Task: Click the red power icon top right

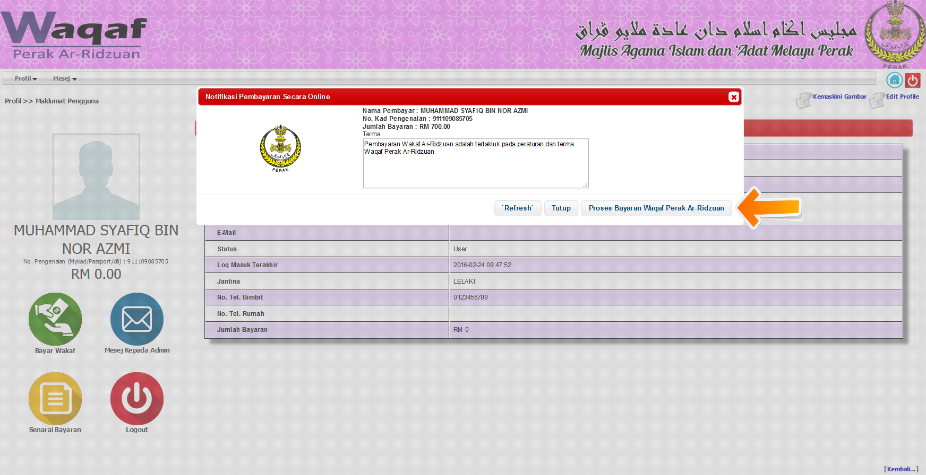Action: point(913,80)
